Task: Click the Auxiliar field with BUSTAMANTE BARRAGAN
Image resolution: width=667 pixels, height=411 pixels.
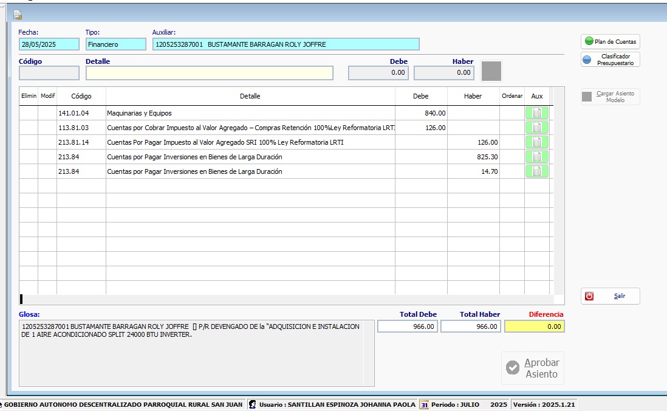Action: [286, 44]
